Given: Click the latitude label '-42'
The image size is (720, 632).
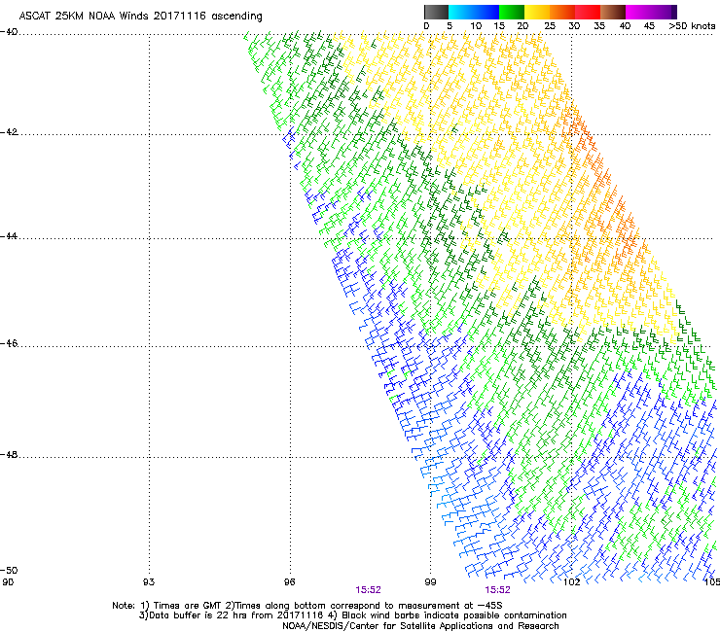Looking at the screenshot, I should pos(9,132).
